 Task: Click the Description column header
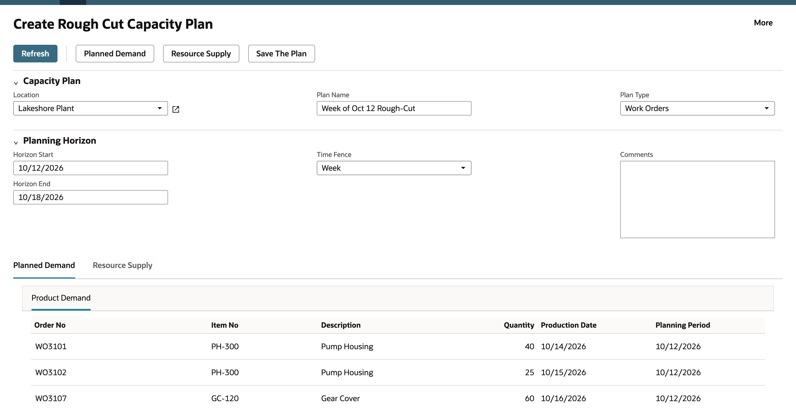click(341, 325)
